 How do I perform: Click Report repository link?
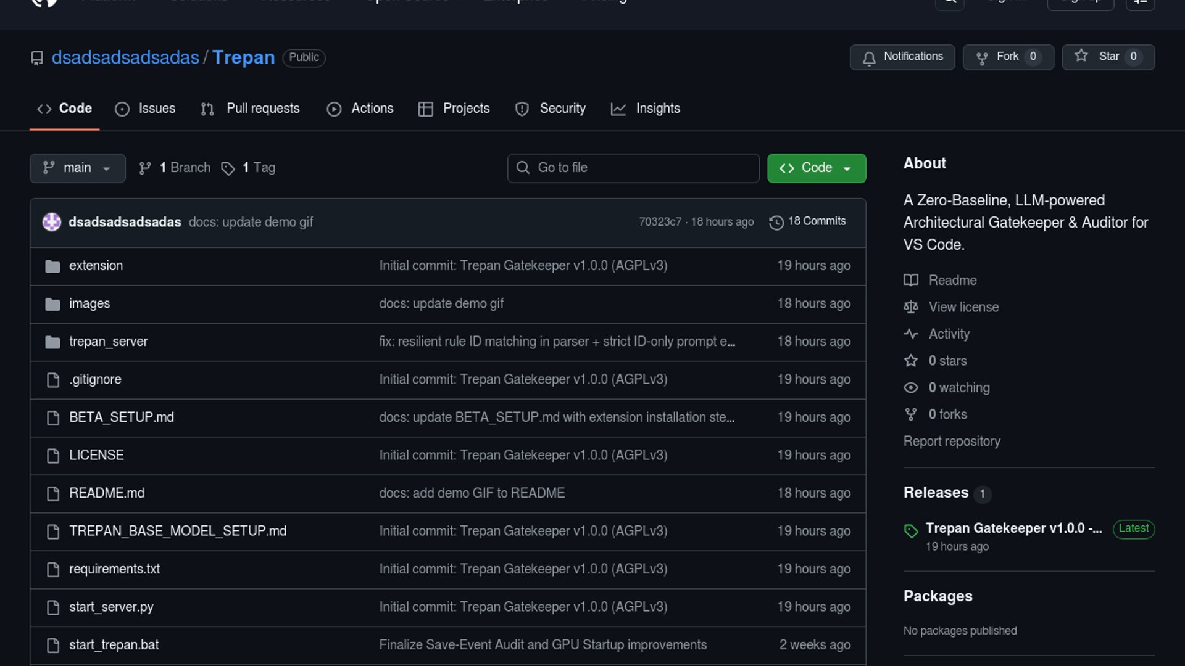pyautogui.click(x=951, y=442)
